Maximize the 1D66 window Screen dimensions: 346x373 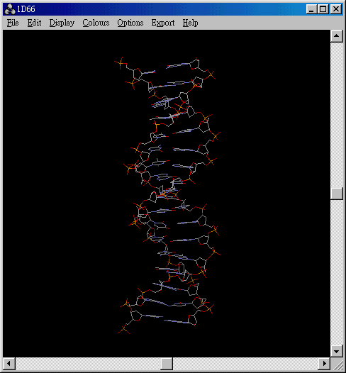(323, 9)
